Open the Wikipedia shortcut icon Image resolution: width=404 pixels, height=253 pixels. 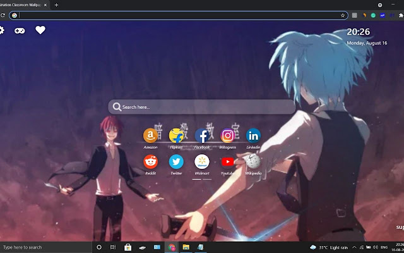(x=253, y=162)
